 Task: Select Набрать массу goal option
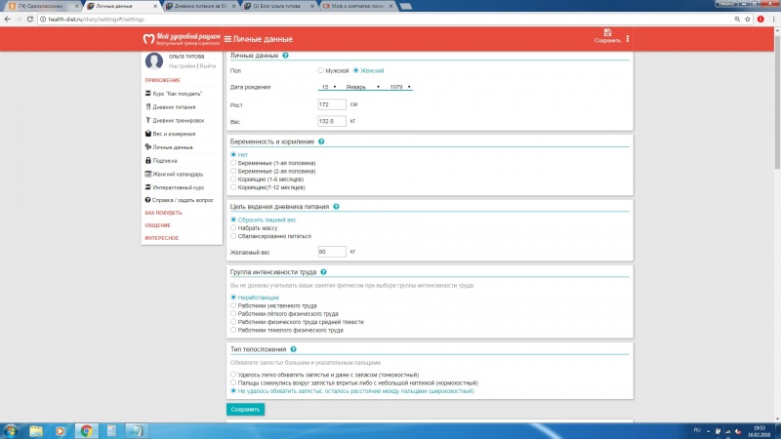tap(233, 228)
